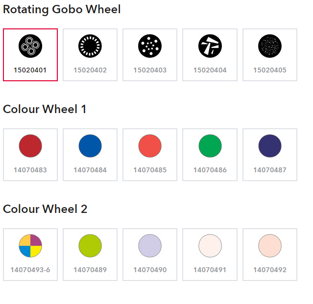This screenshot has width=313, height=304.
Task: Choose the coral red filter 14070485
Action: coord(150,155)
